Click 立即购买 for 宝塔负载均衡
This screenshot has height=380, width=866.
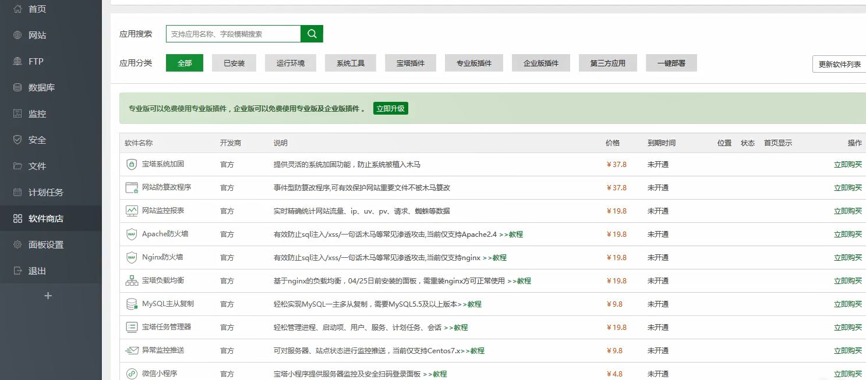point(848,280)
